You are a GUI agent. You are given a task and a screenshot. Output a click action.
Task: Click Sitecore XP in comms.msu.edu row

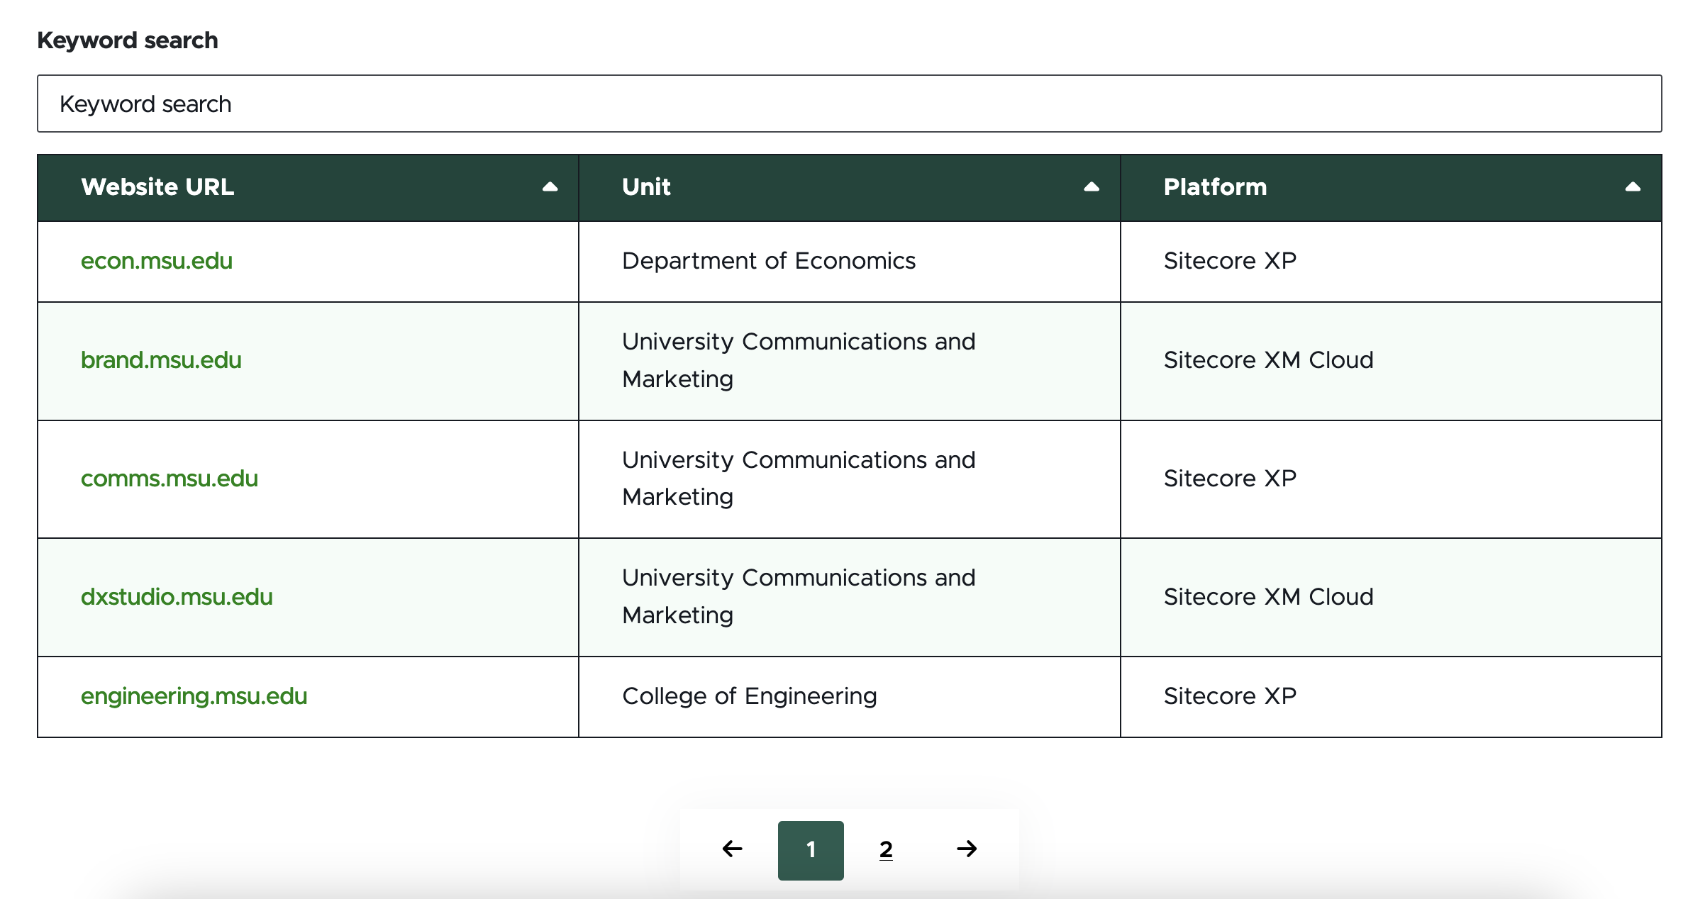point(1230,479)
